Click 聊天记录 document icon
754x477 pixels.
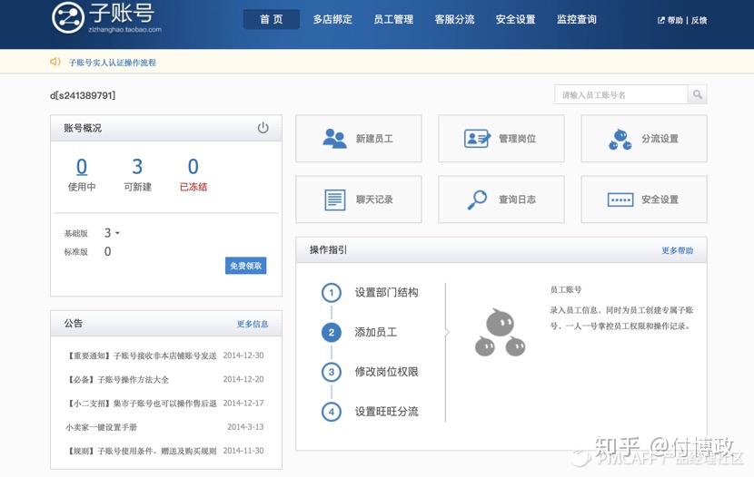[x=334, y=200]
